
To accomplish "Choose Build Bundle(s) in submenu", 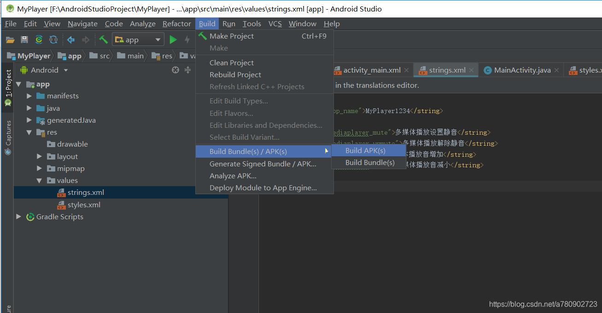I will tap(368, 162).
